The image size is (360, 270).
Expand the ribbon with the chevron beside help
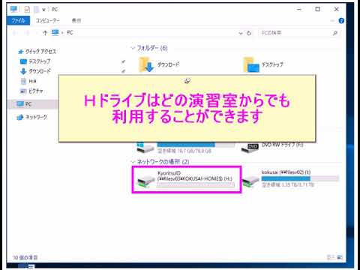point(332,21)
